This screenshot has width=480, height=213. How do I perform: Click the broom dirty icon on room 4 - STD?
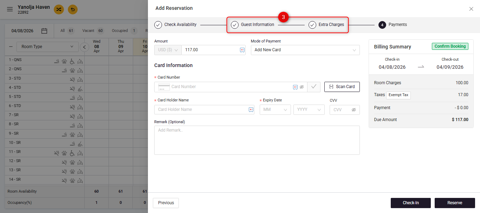point(80,88)
